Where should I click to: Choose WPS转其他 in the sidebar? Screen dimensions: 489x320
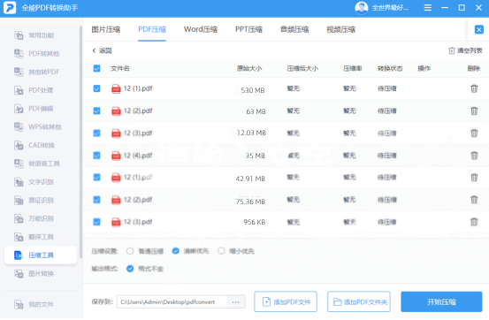tap(38, 127)
